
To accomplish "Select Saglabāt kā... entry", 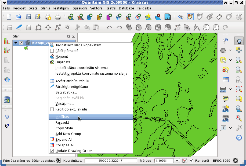I will pyautogui.click(x=91, y=92).
